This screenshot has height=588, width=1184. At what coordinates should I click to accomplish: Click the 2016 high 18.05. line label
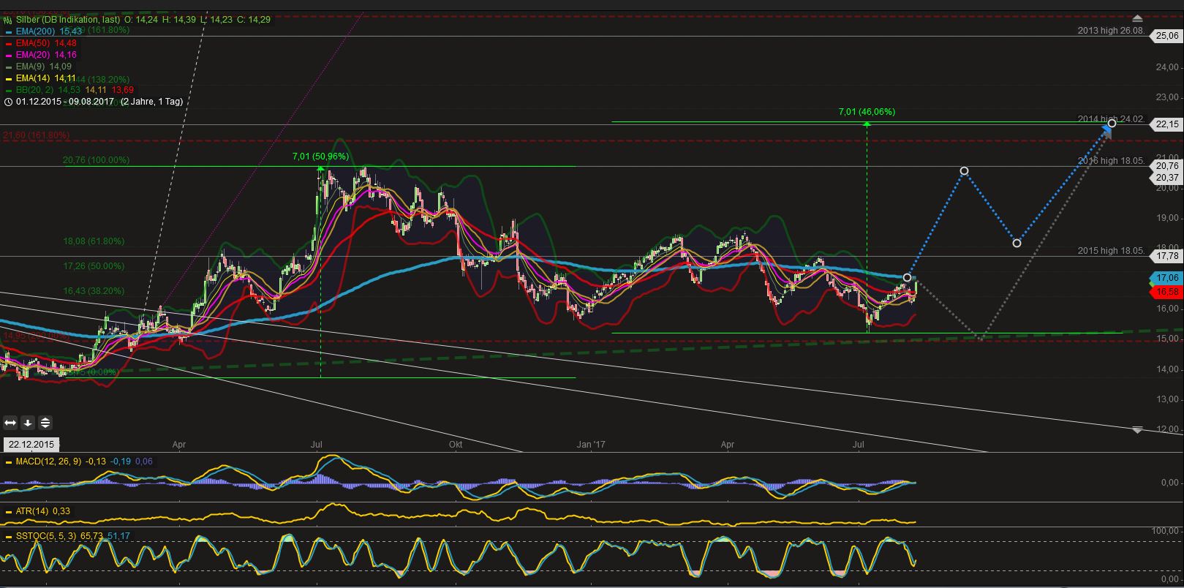(1112, 161)
